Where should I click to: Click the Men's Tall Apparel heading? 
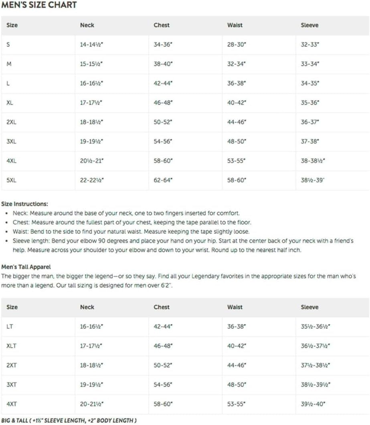coord(26,267)
